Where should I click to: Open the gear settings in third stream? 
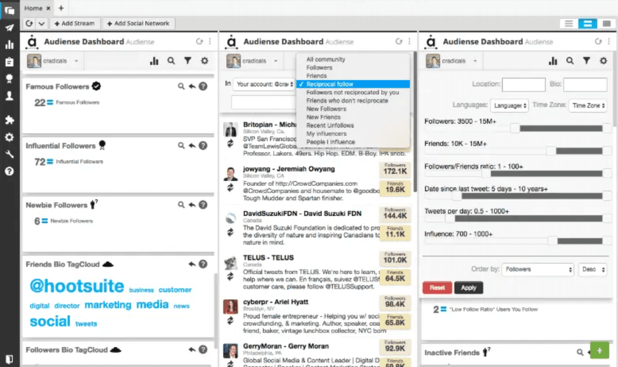(x=603, y=61)
